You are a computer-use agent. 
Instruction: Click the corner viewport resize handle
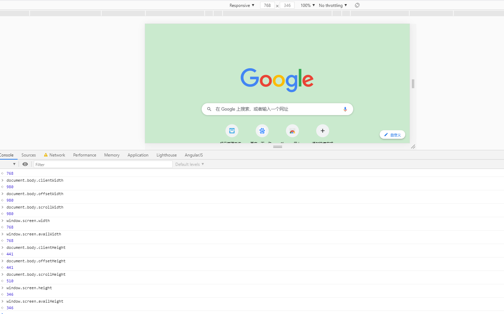point(413,146)
